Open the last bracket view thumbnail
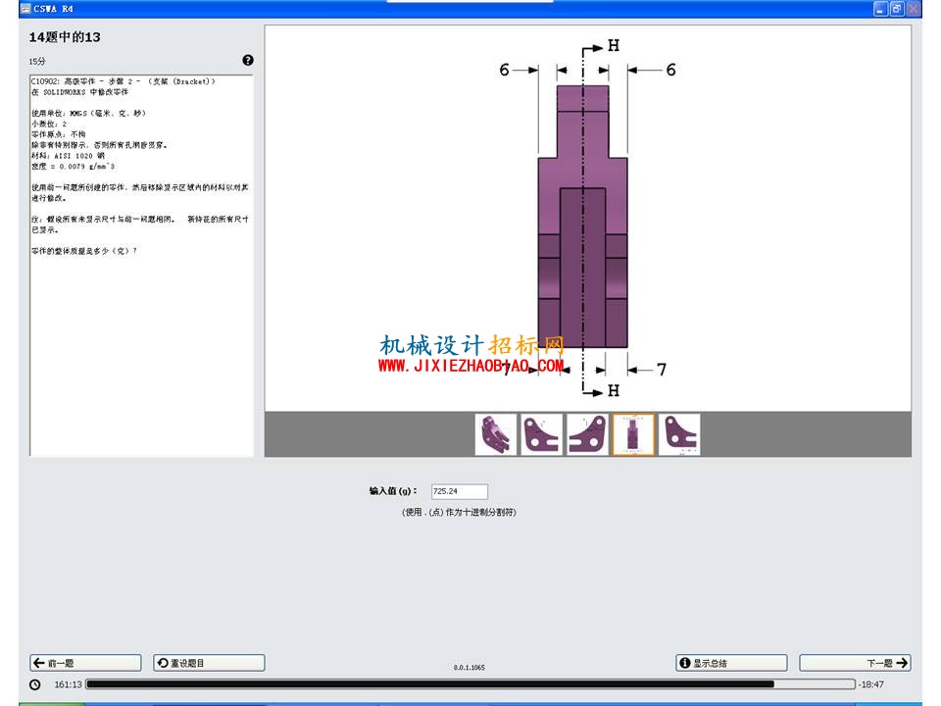The height and width of the screenshot is (706, 941). pyautogui.click(x=679, y=434)
